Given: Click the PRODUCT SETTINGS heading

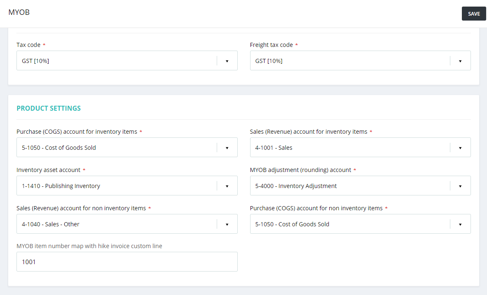Looking at the screenshot, I should 49,108.
